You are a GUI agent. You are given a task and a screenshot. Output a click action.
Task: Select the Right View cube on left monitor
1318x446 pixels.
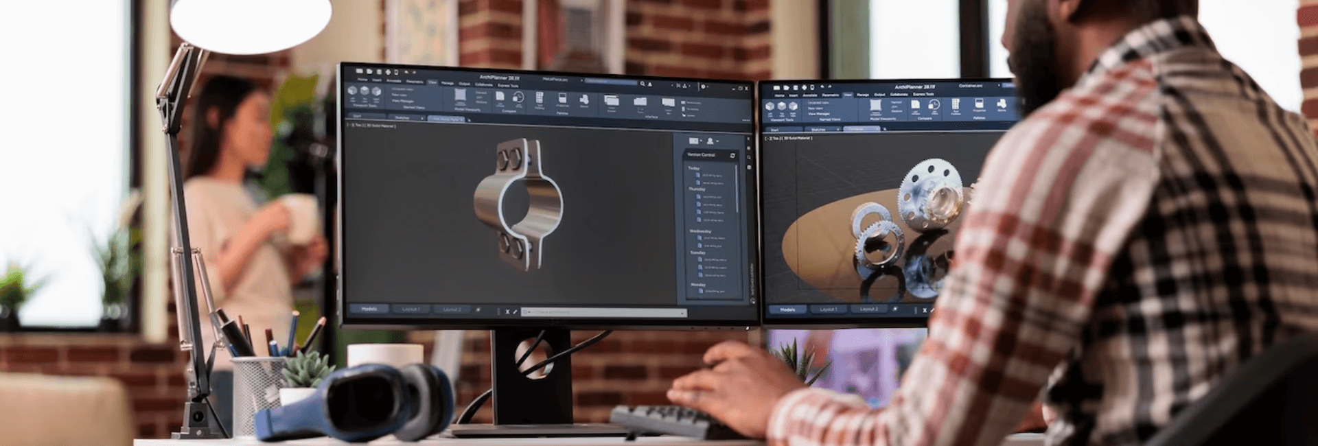376,93
